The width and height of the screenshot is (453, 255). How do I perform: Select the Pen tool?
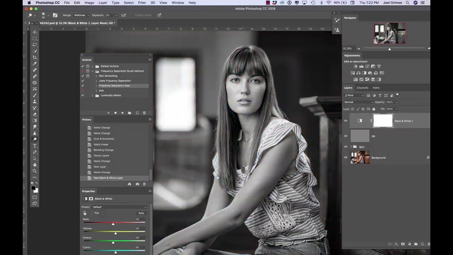coord(35,152)
